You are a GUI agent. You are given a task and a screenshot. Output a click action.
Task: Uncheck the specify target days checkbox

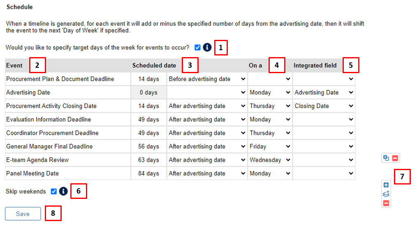(197, 48)
